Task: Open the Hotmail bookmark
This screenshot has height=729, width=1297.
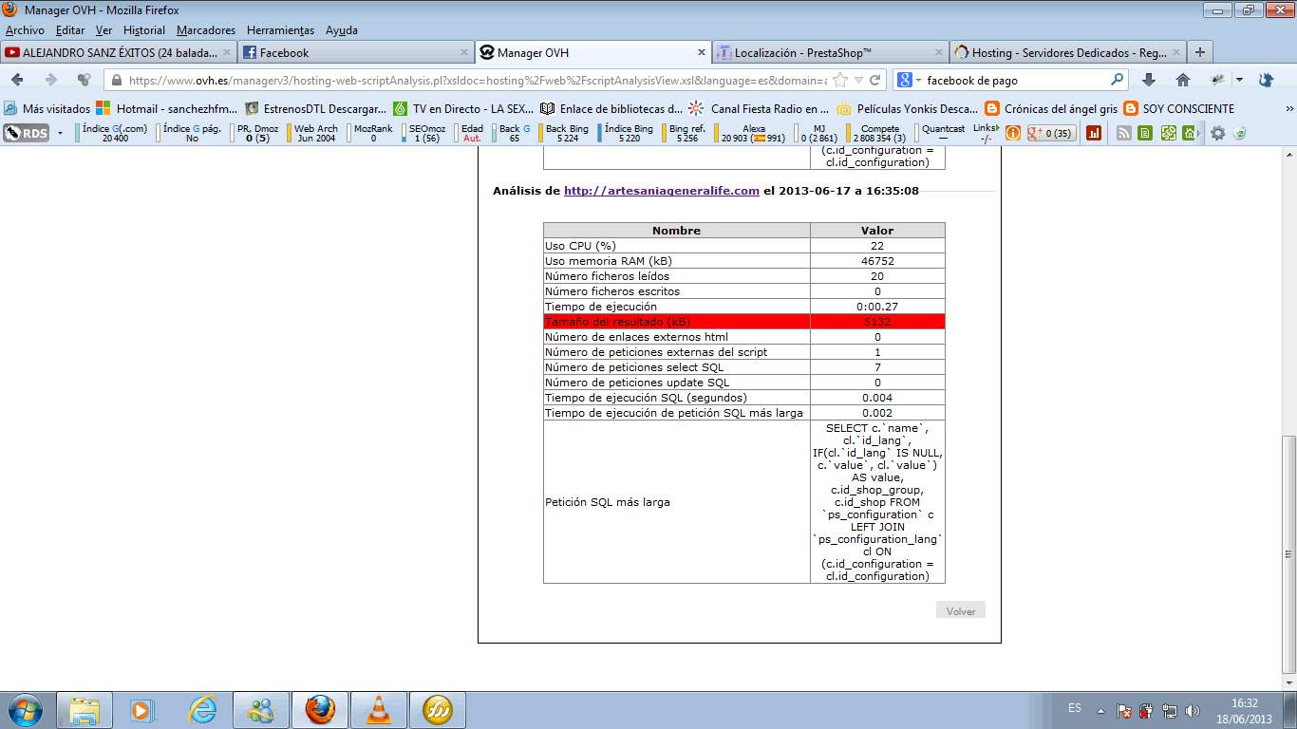Action: [167, 108]
